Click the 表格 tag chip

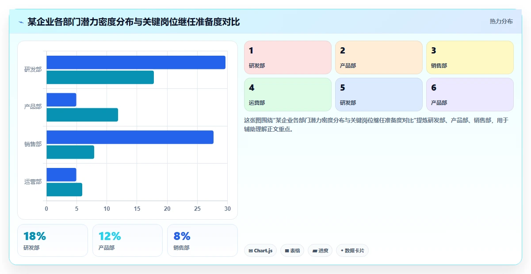click(292, 251)
